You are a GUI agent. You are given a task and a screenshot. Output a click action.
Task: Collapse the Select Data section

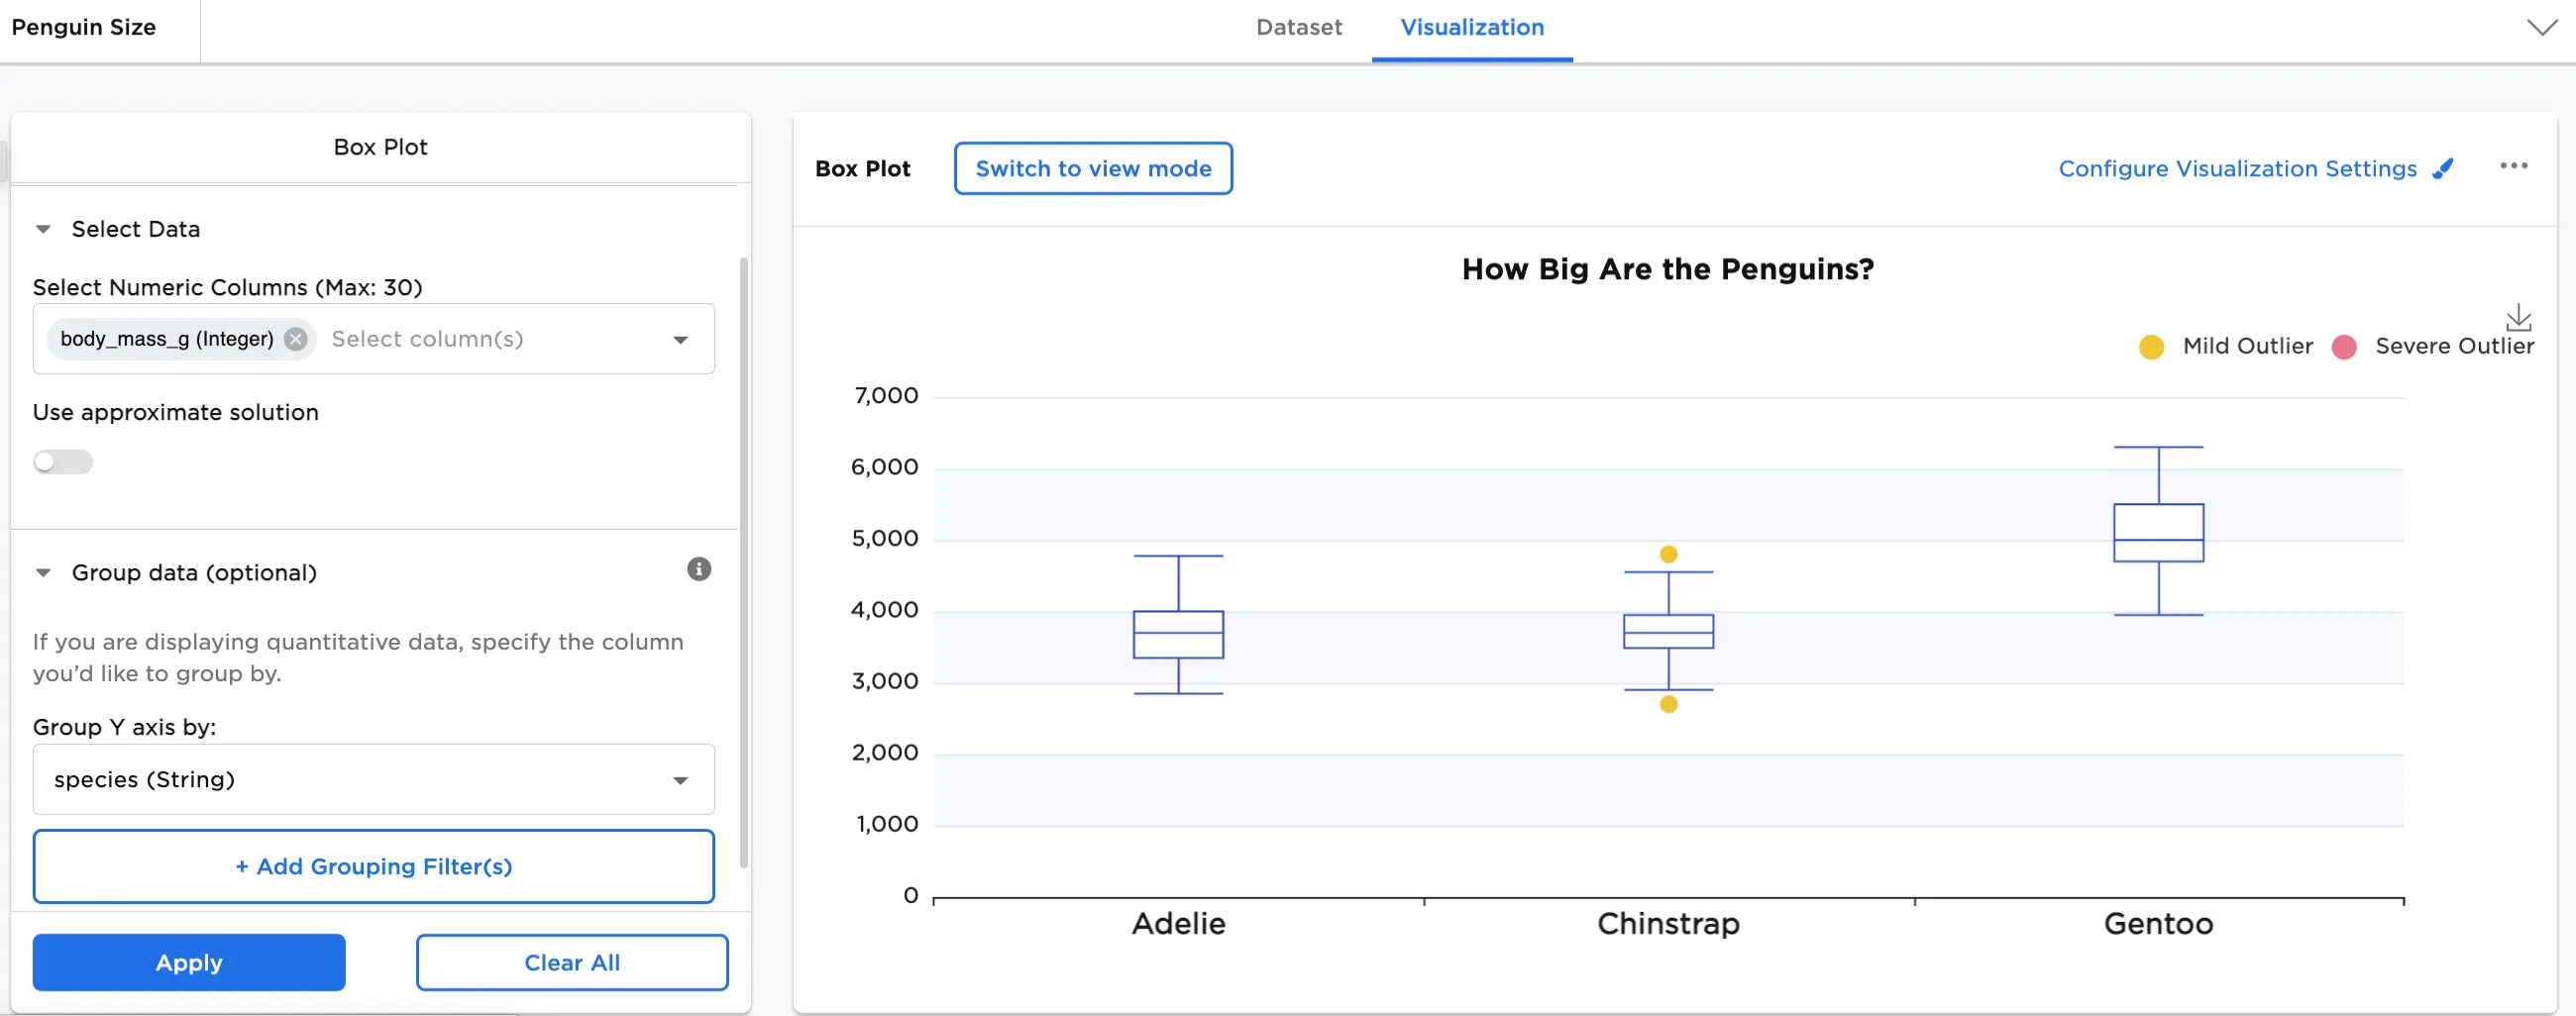(x=43, y=229)
